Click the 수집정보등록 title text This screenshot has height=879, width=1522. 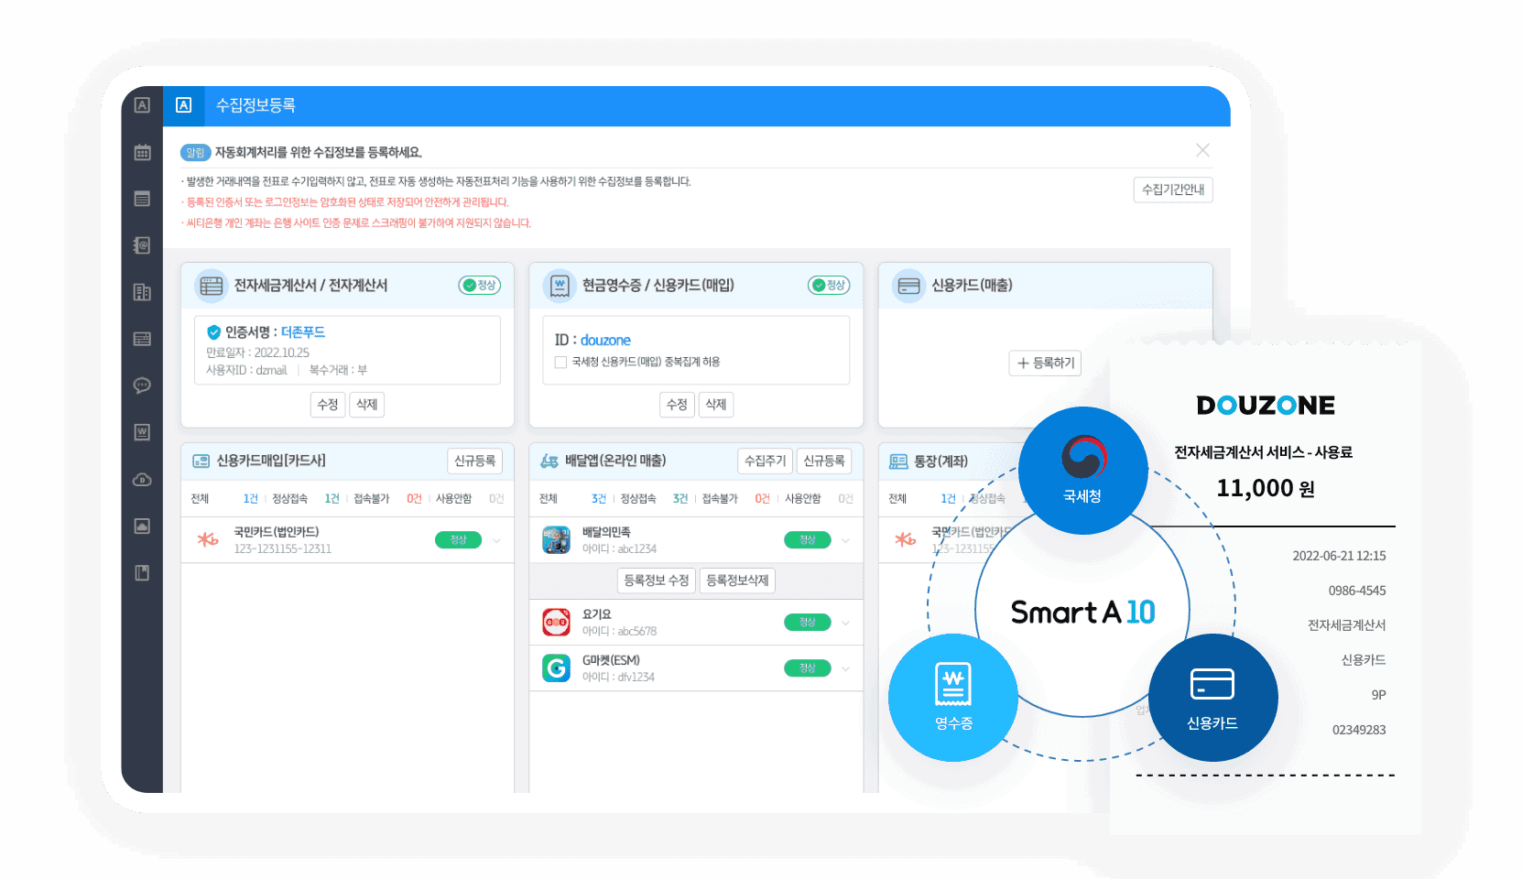pyautogui.click(x=255, y=105)
